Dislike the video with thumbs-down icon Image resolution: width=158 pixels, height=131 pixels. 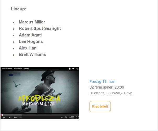click(x=73, y=68)
